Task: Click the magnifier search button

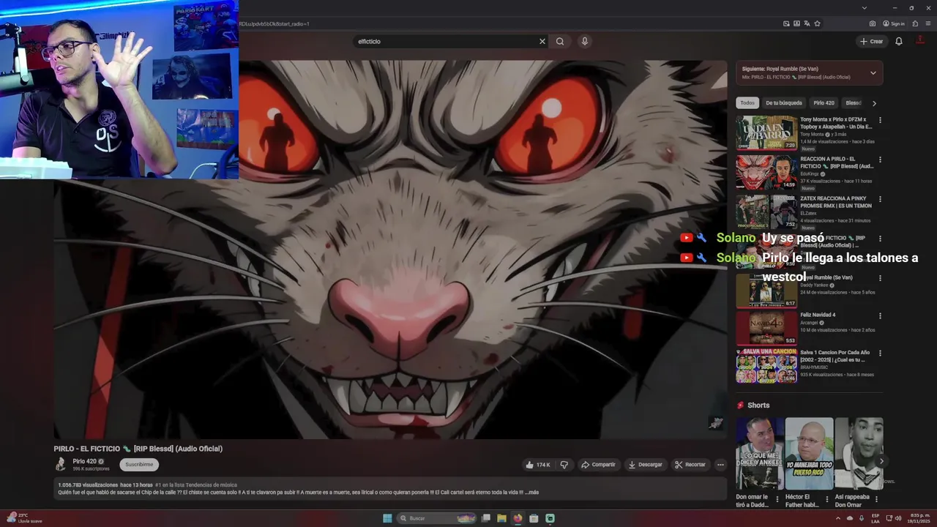Action: (560, 41)
